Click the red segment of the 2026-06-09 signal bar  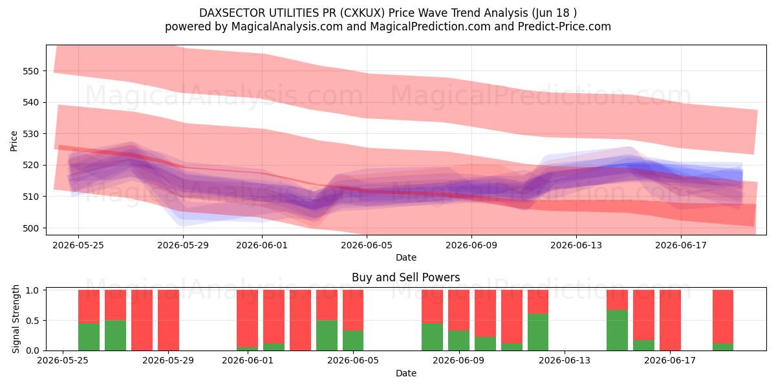point(458,310)
